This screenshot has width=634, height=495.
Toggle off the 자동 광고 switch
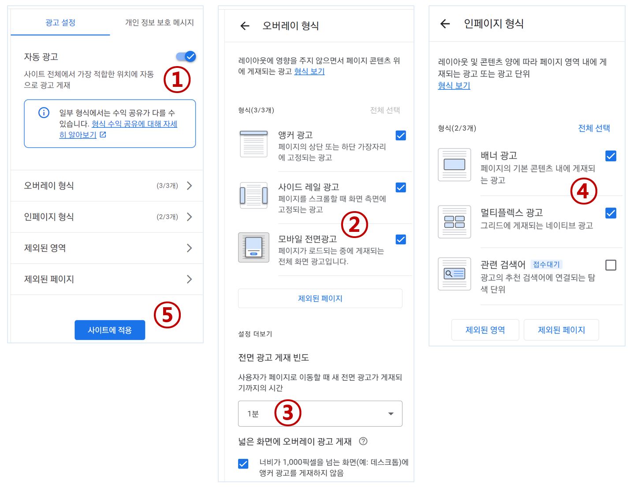click(186, 56)
